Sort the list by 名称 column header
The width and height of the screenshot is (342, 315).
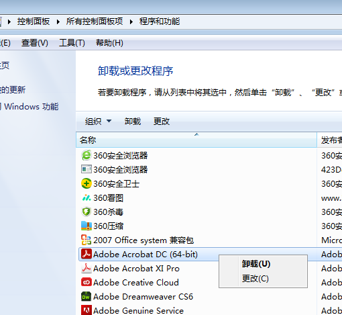click(196, 140)
